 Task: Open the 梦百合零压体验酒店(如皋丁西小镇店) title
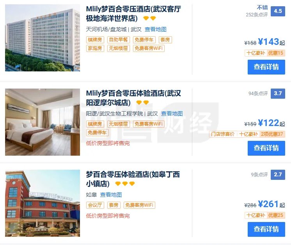pos(133,179)
